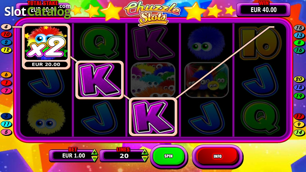Image resolution: width=306 pixels, height=172 pixels.
Task: Select payline 10 marker
Action: (6, 34)
